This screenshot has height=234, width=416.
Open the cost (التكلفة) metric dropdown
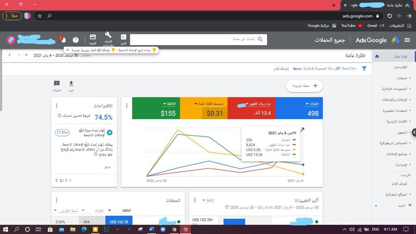pyautogui.click(x=169, y=104)
